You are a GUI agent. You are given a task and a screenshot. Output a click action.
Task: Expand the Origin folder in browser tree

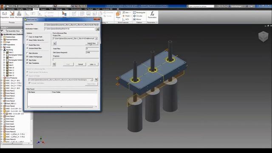pyautogui.click(x=2, y=42)
